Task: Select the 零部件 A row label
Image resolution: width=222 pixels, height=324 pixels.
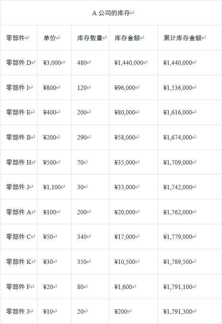Action: pyautogui.click(x=19, y=212)
